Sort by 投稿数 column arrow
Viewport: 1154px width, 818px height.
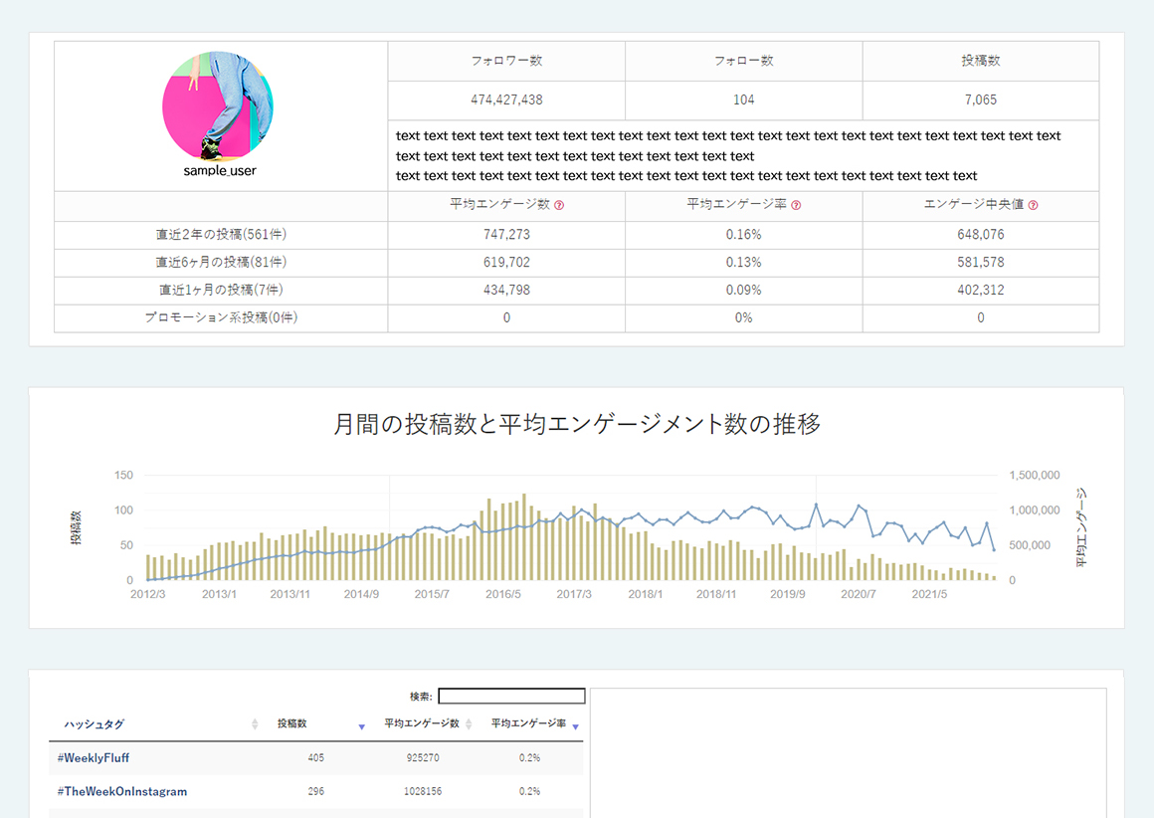[x=361, y=726]
